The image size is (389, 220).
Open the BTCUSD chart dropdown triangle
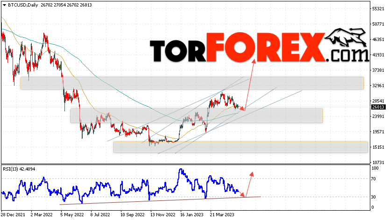[x=5, y=5]
